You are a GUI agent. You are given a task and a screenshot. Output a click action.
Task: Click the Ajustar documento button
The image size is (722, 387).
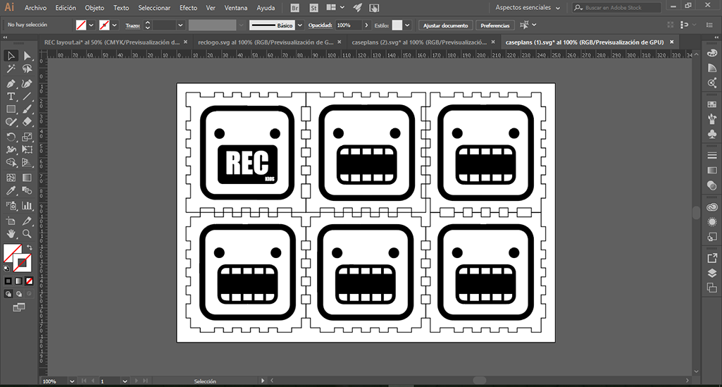point(445,25)
